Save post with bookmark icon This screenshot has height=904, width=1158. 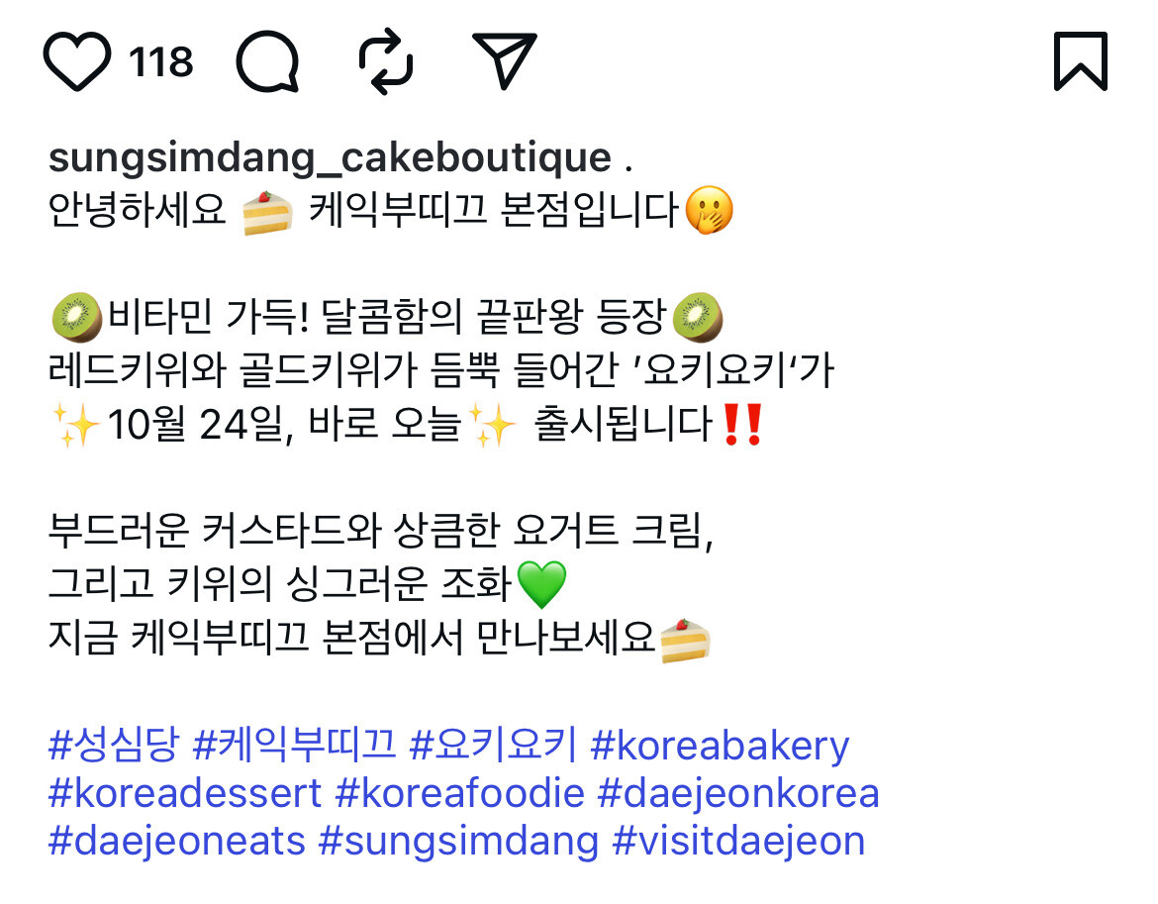pyautogui.click(x=1081, y=61)
